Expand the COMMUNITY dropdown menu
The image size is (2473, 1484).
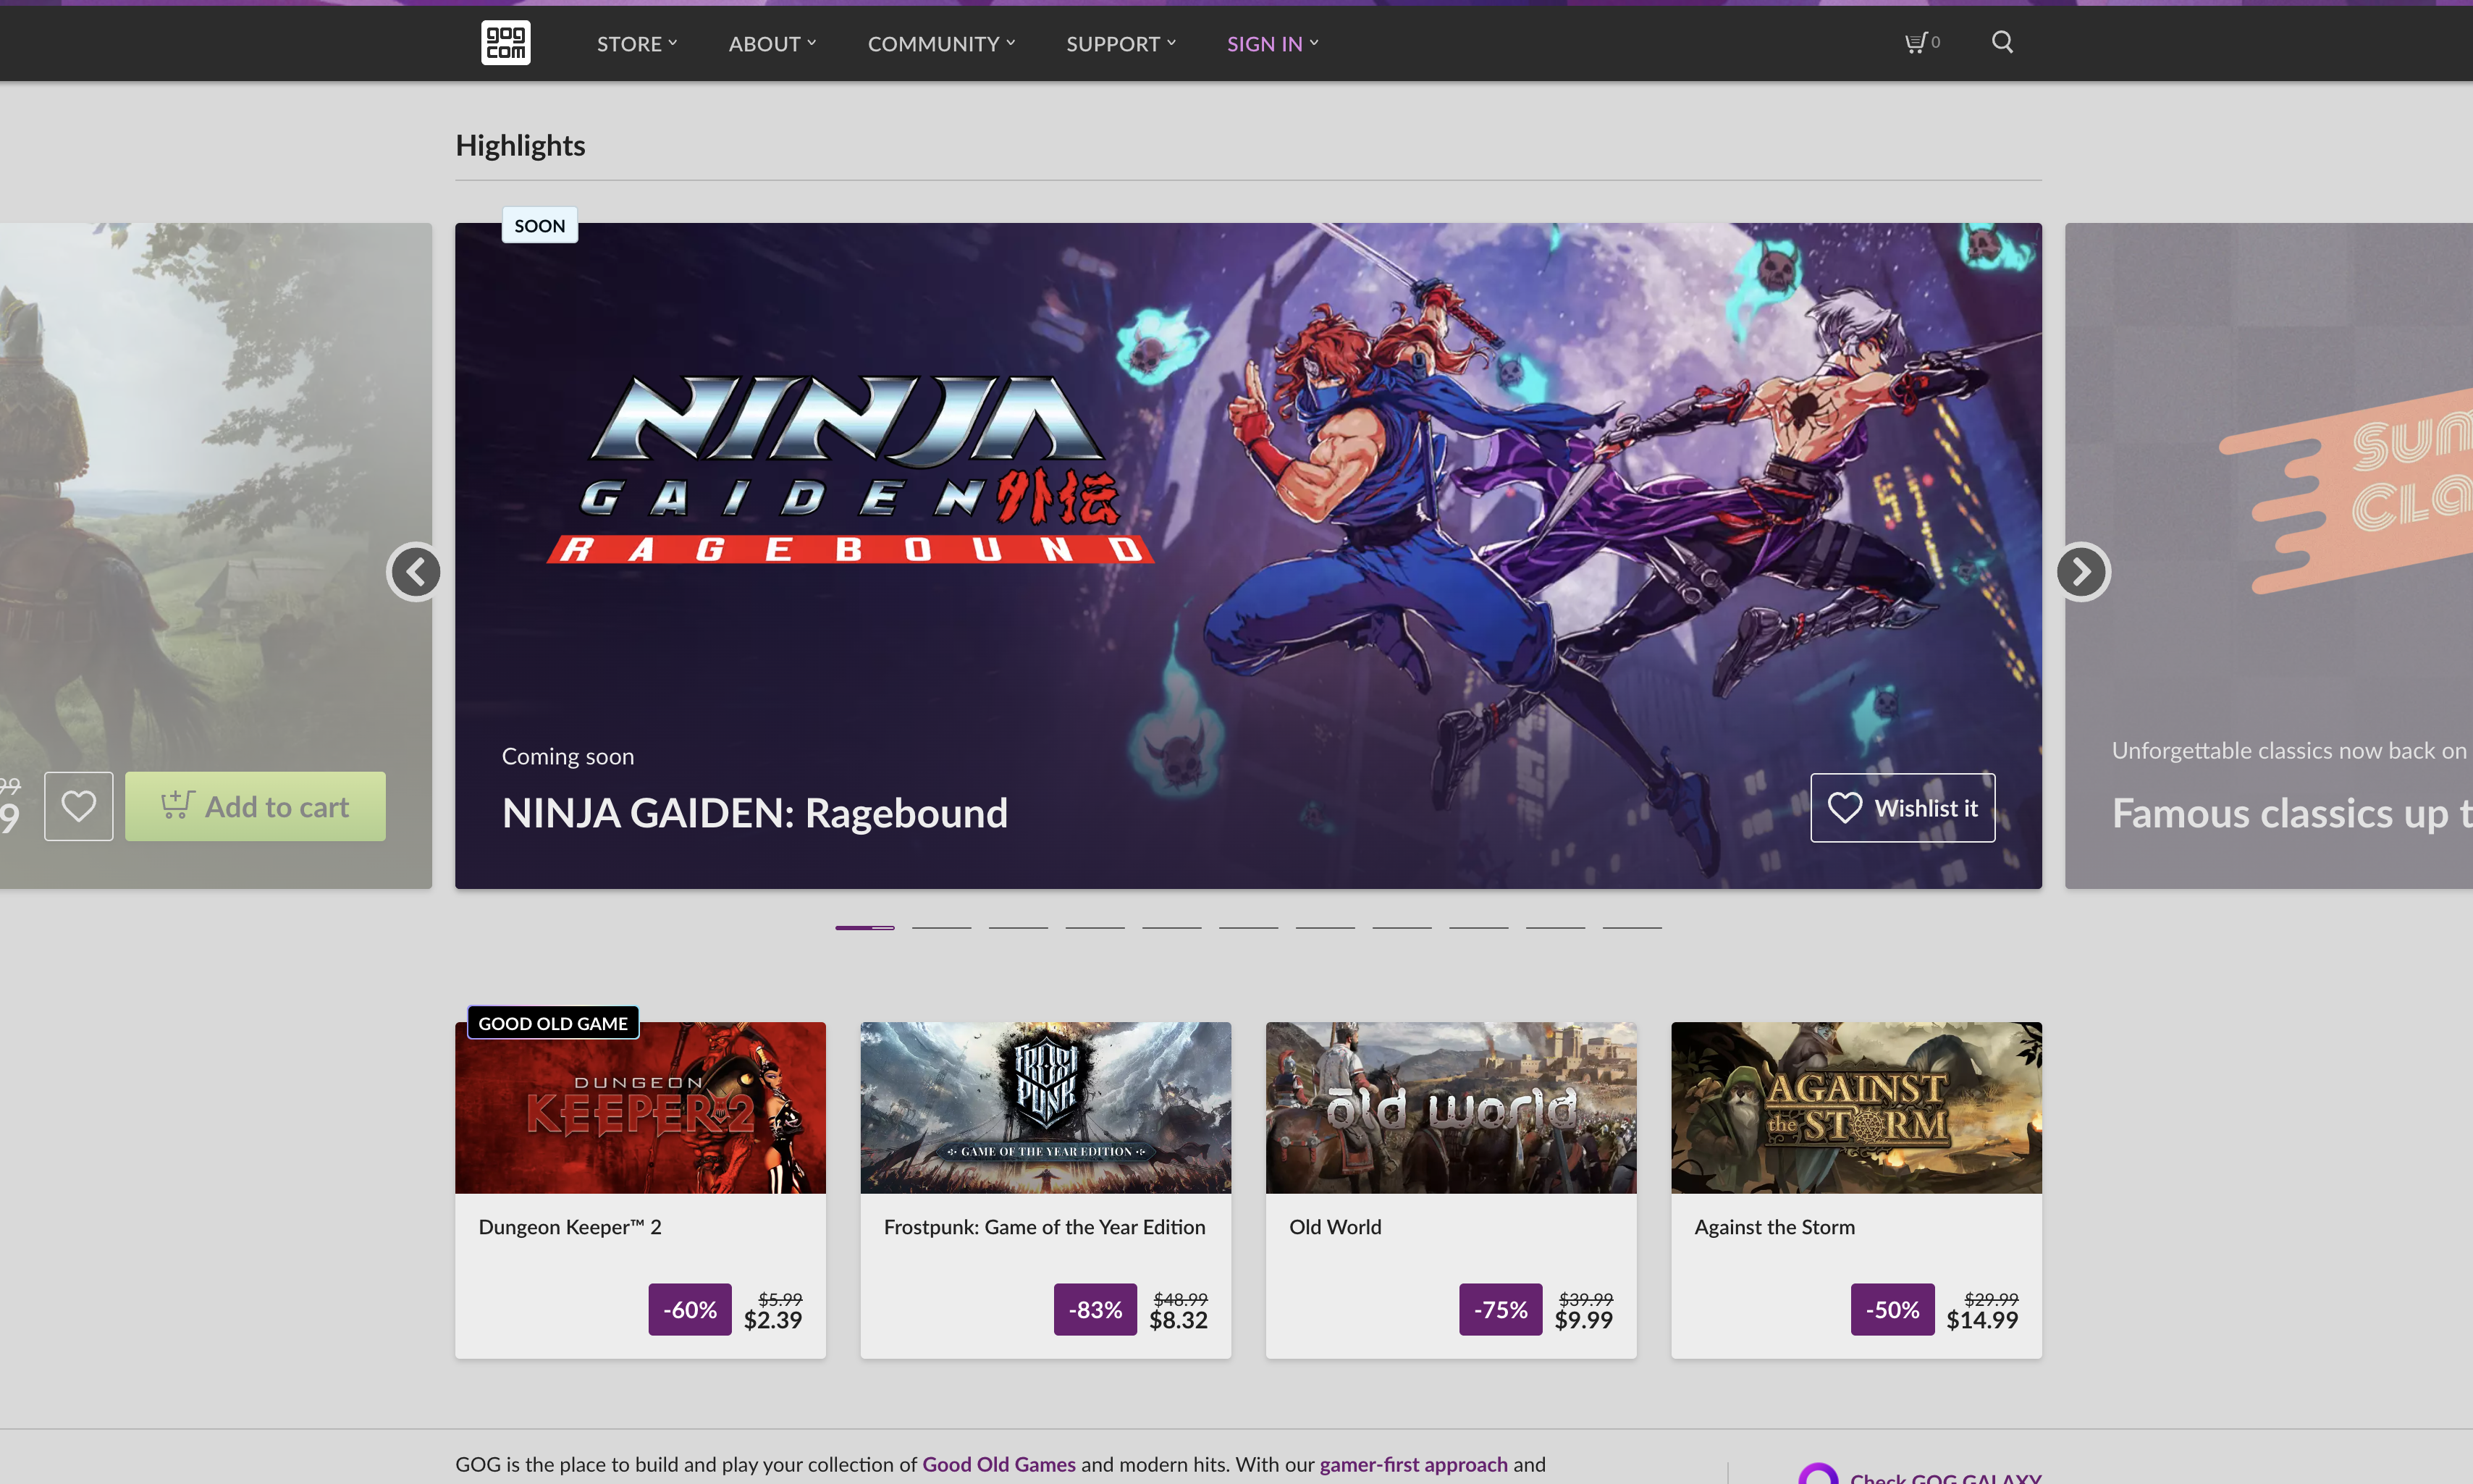(940, 44)
